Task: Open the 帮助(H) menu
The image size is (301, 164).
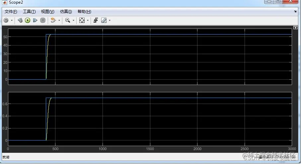Action: click(x=84, y=12)
